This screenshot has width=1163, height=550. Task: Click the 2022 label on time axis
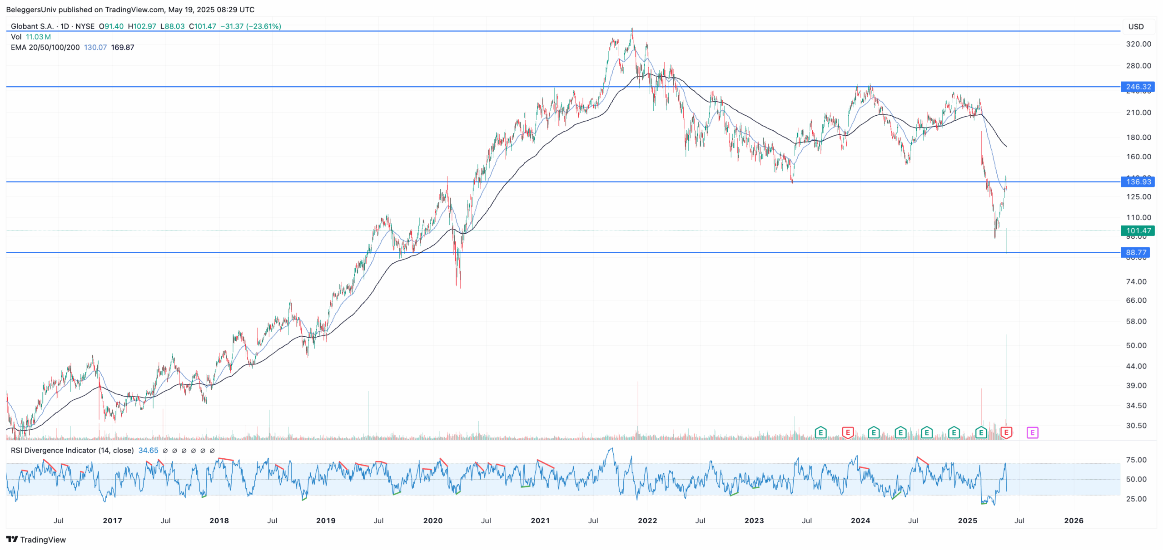point(647,521)
